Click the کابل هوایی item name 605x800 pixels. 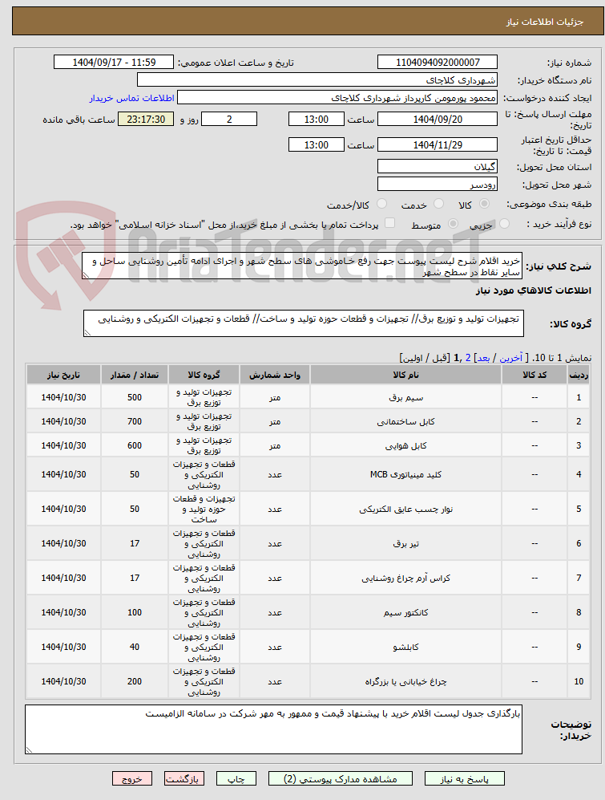click(405, 445)
